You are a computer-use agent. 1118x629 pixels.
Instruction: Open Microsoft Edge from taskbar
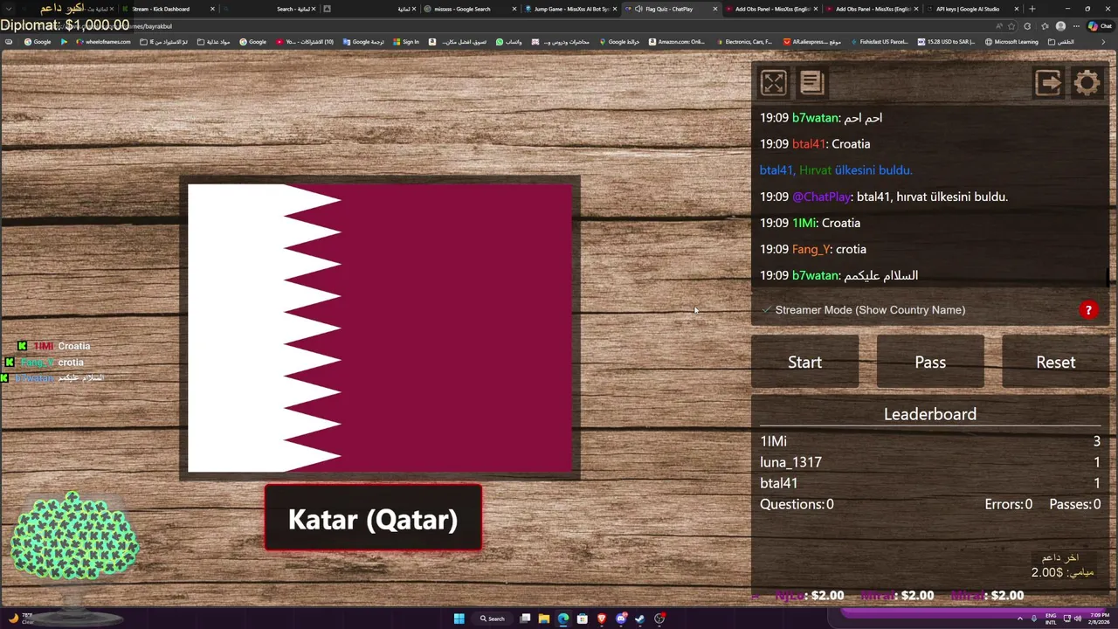(x=563, y=619)
